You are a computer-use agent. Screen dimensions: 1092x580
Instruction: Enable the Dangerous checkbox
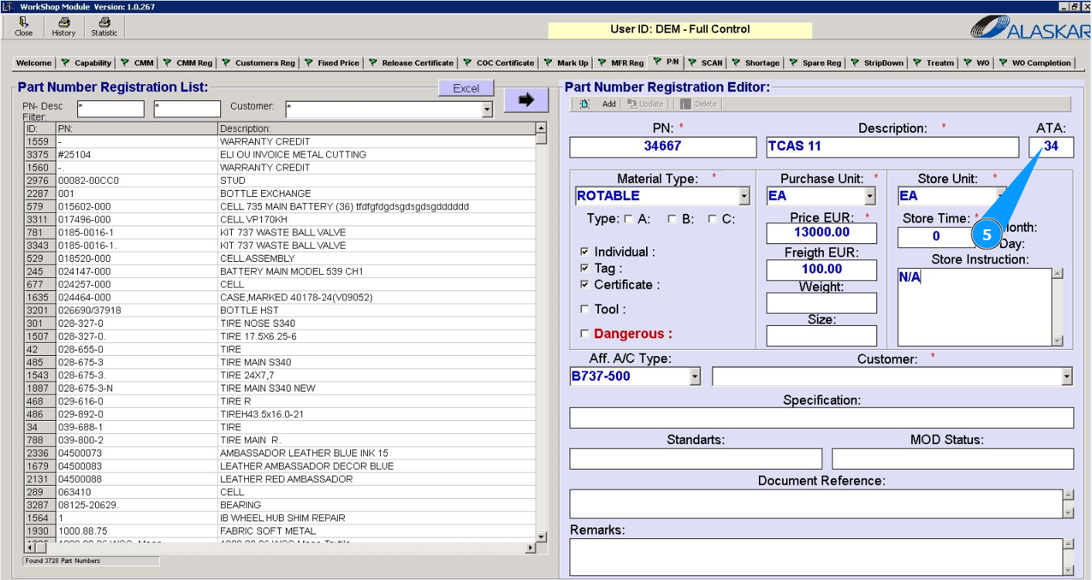click(x=584, y=334)
